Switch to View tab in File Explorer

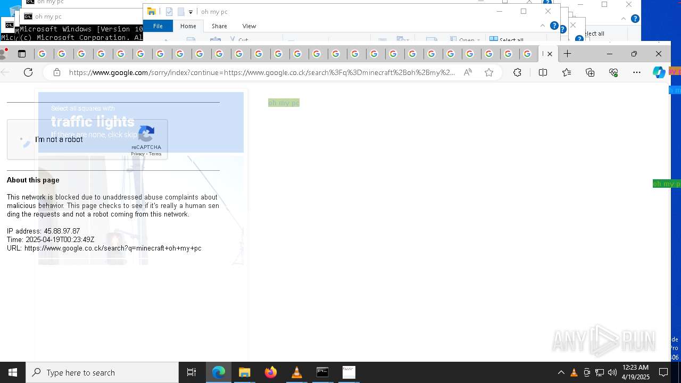click(x=249, y=26)
